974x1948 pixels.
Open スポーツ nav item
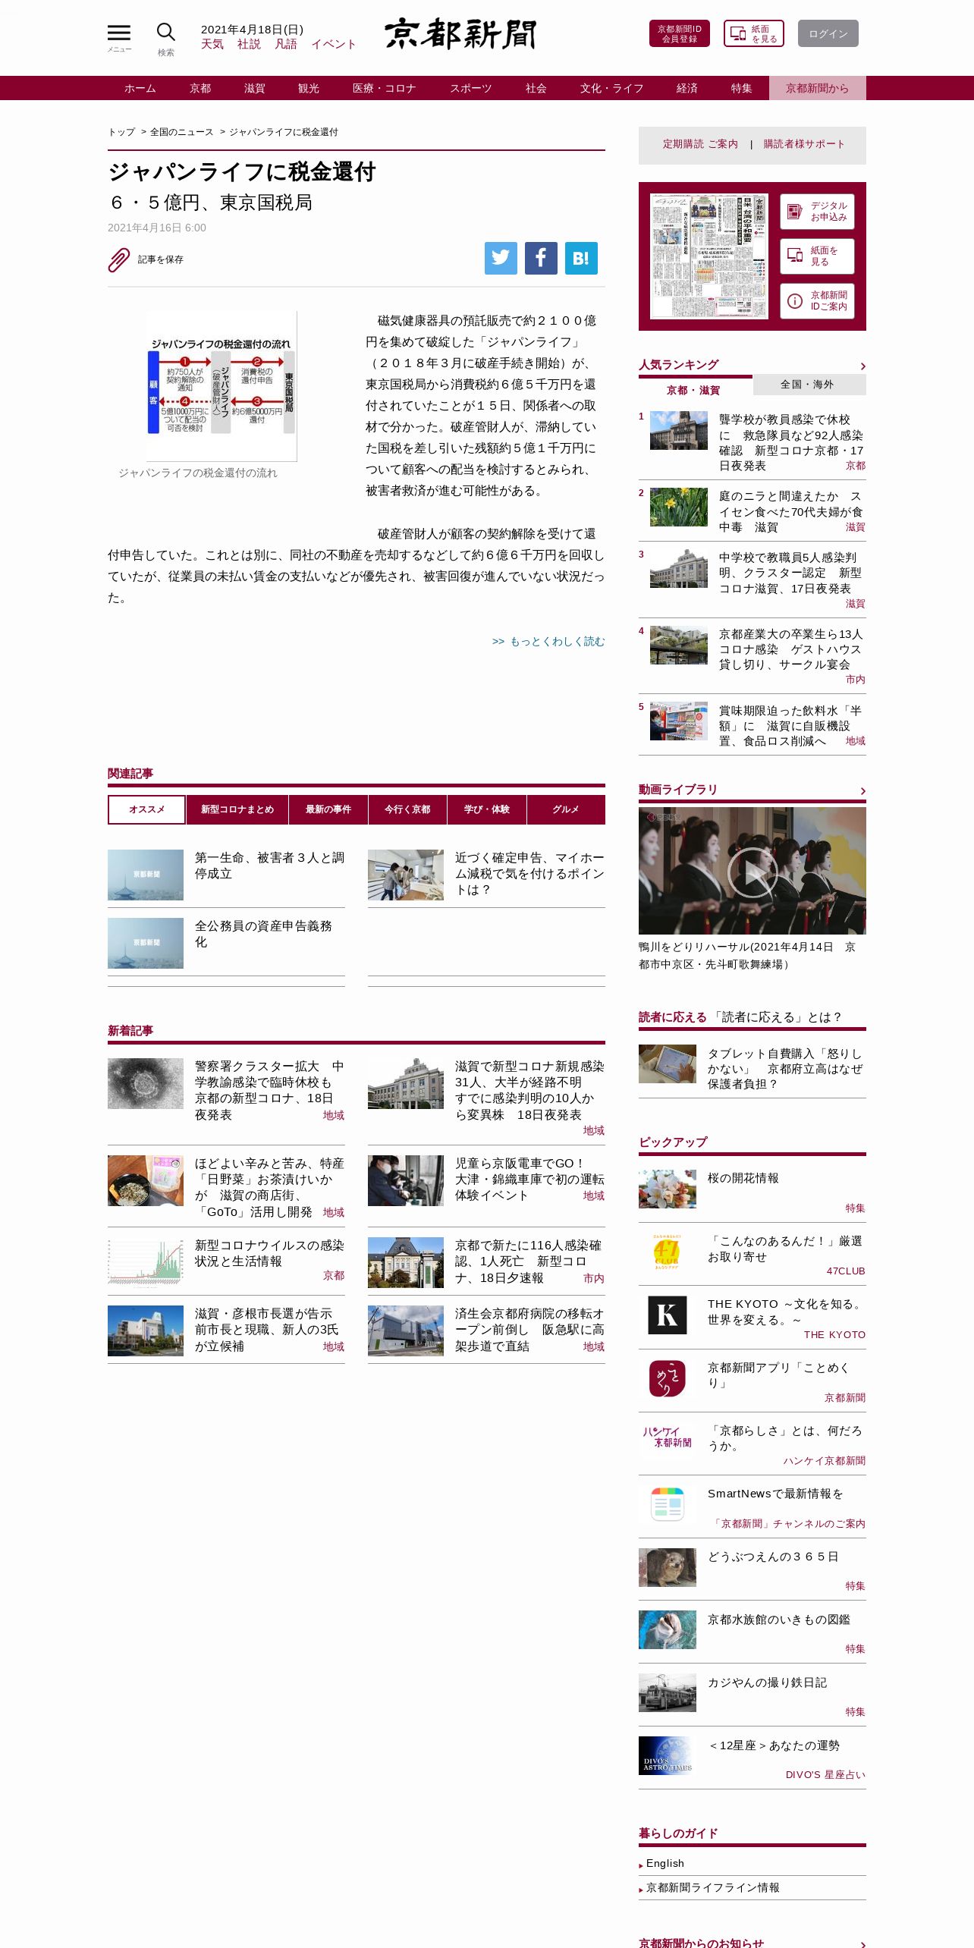(471, 88)
